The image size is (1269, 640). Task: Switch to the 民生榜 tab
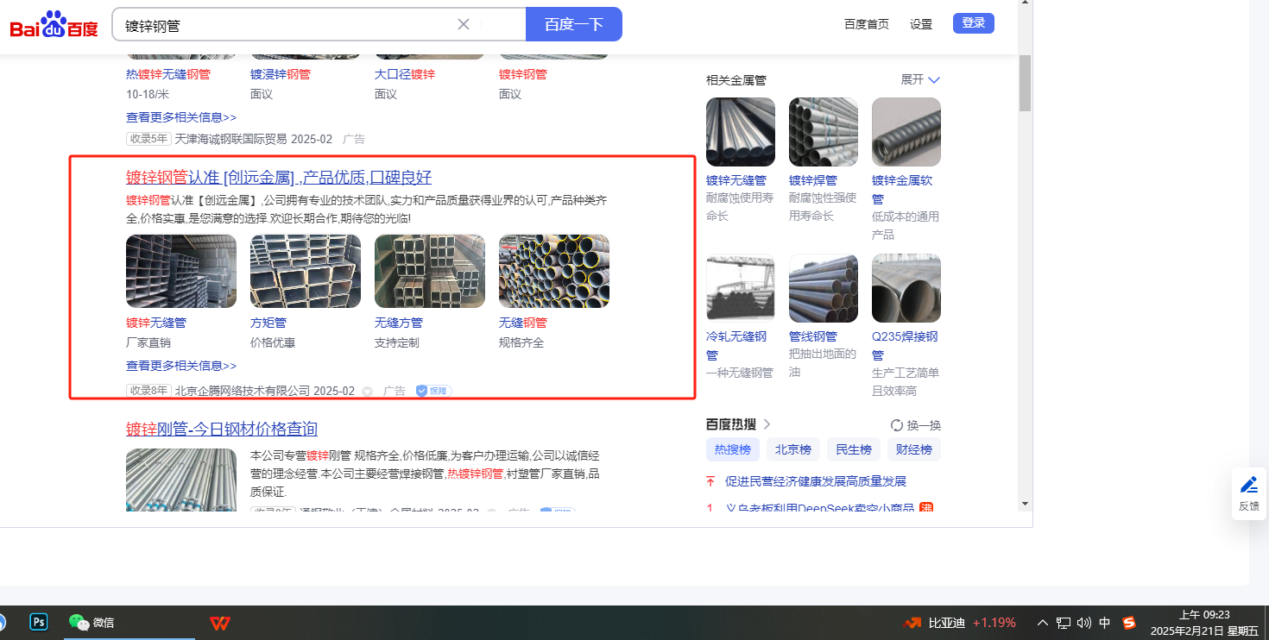854,449
